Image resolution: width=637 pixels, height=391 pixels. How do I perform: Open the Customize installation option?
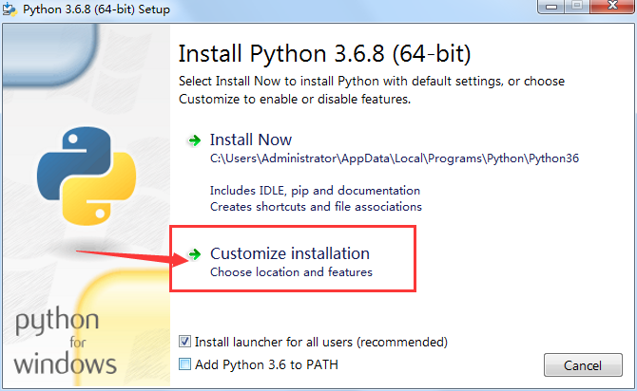click(289, 254)
